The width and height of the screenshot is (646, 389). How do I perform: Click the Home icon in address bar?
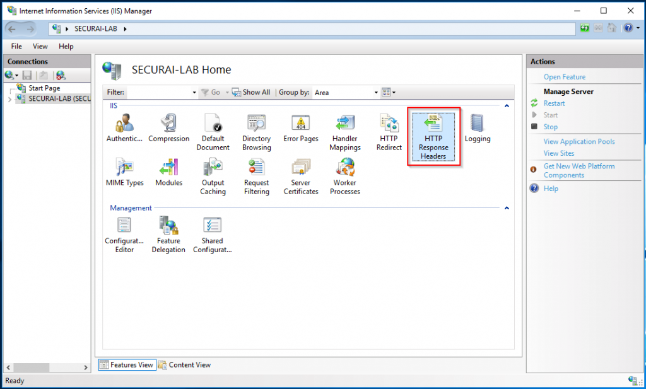pos(612,28)
